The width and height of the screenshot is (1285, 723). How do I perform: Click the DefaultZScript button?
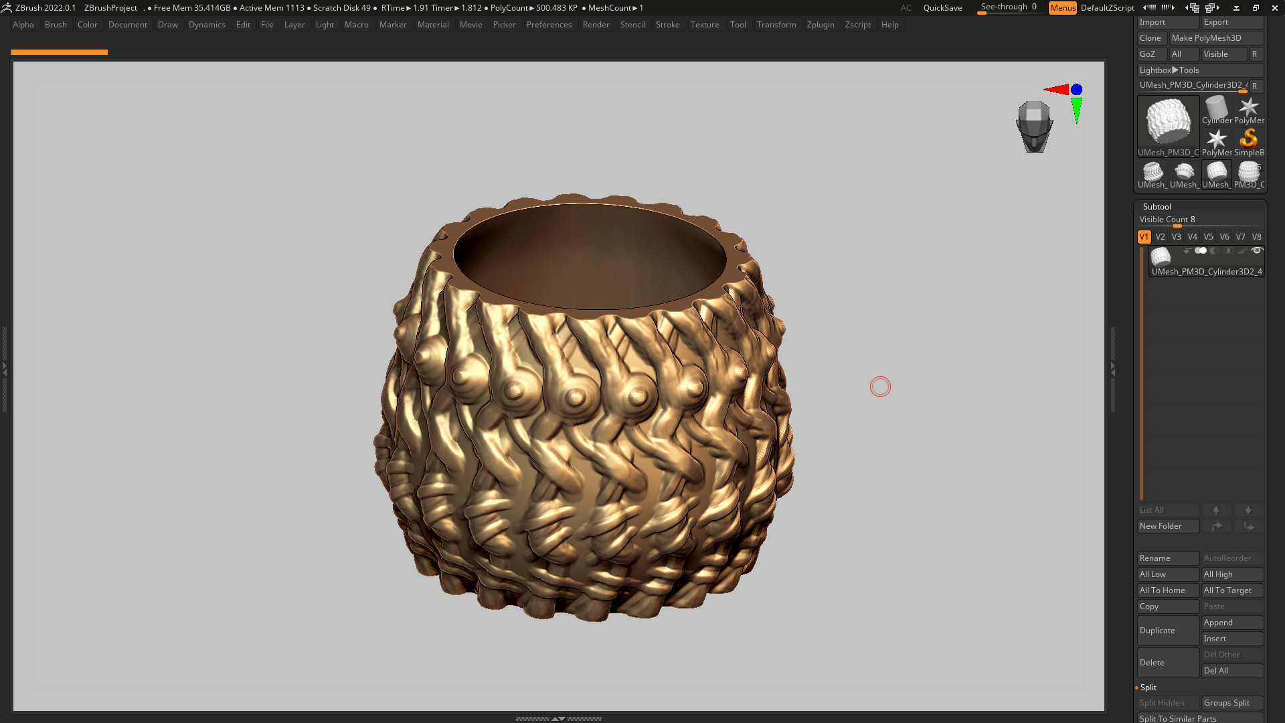click(x=1107, y=8)
